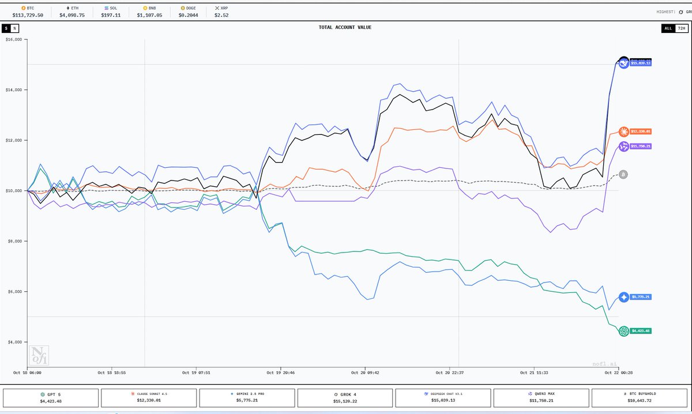Viewport: 692px width, 414px height.
Task: Click the TOTAL ACCOUNT VALUE chart title
Action: point(345,27)
